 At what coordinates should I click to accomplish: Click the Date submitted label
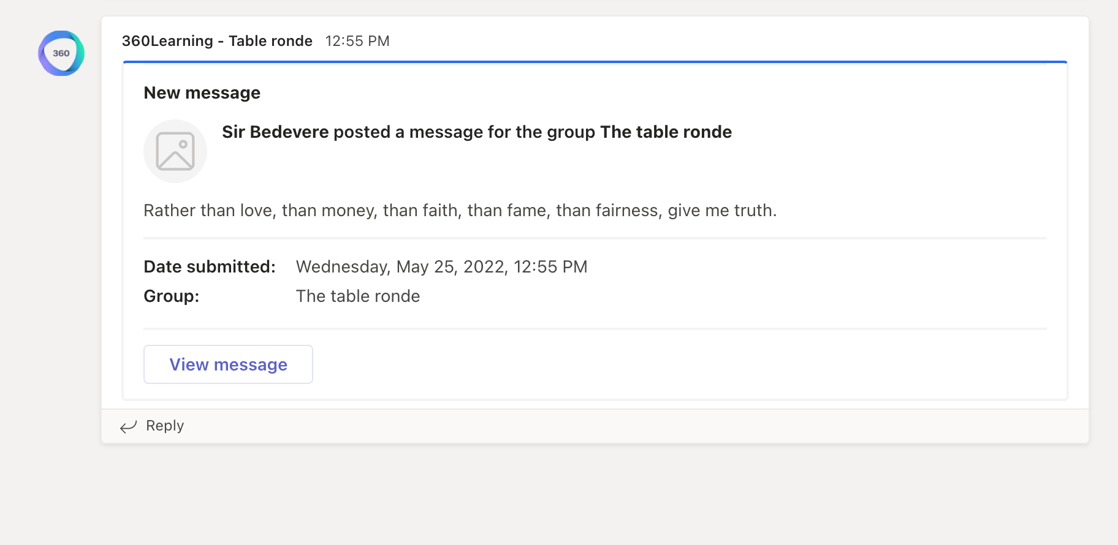(x=210, y=267)
